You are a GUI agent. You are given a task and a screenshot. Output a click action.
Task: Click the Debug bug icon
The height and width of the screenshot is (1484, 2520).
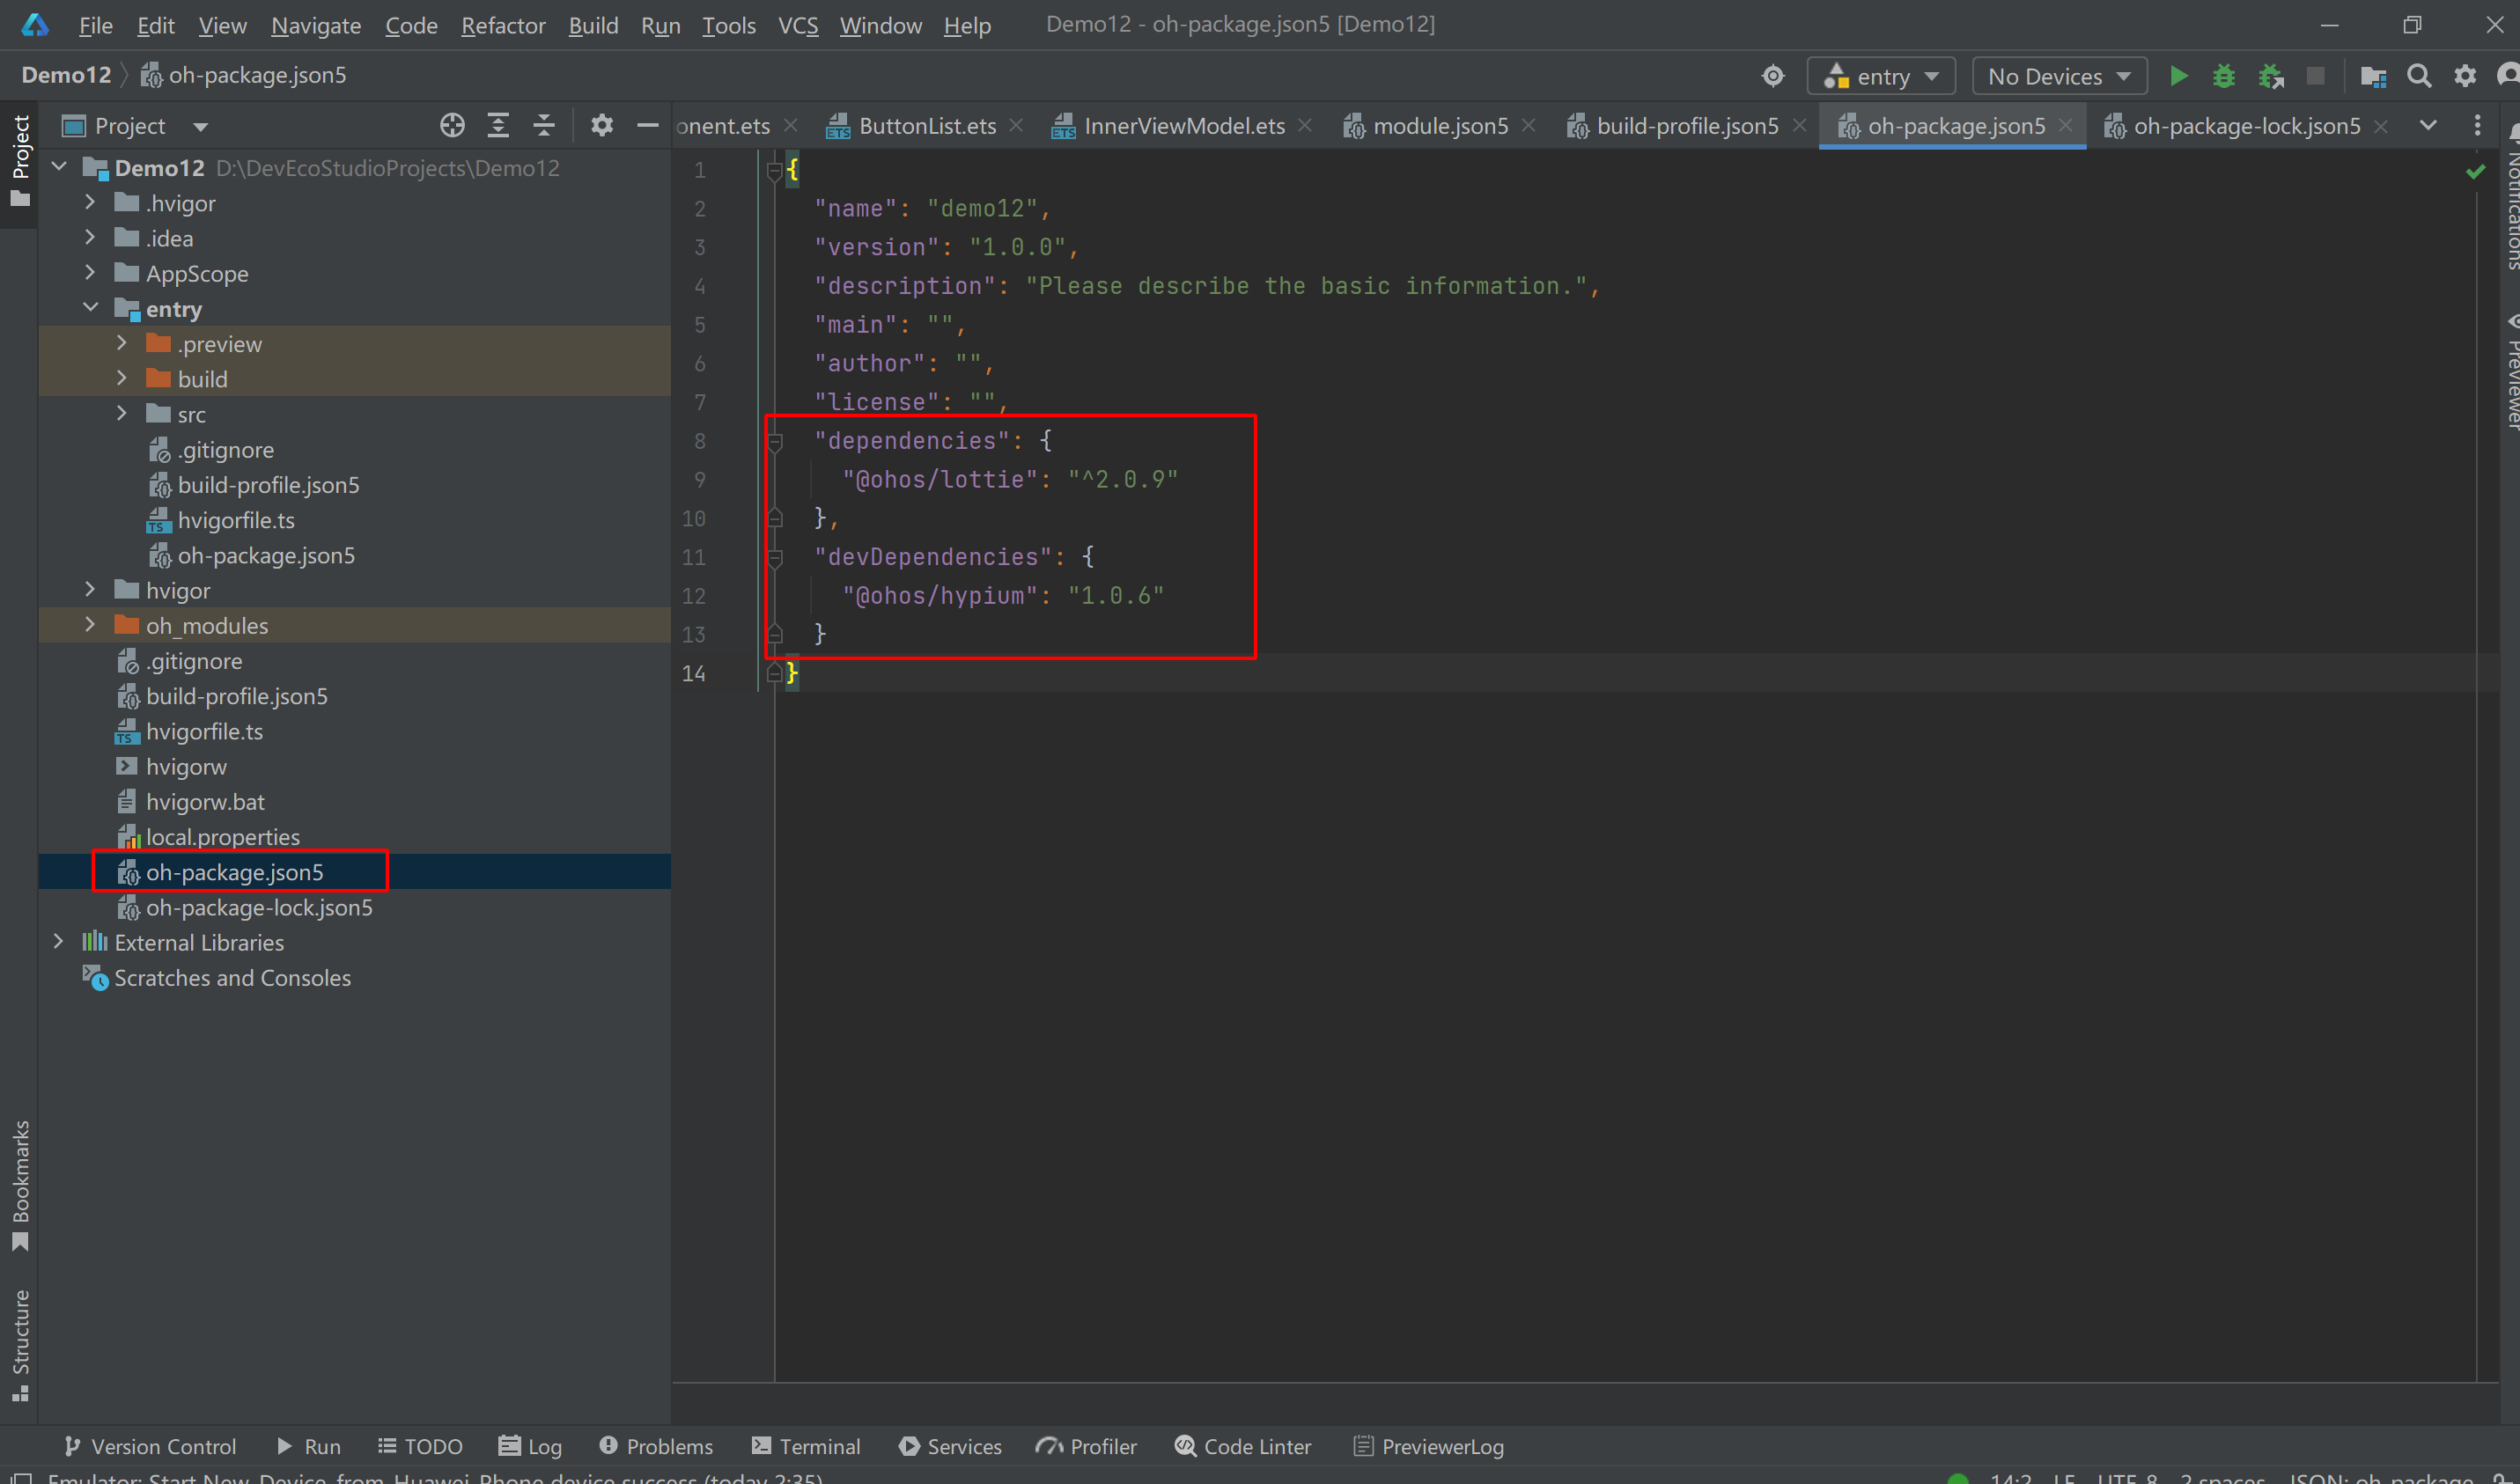coord(2223,76)
